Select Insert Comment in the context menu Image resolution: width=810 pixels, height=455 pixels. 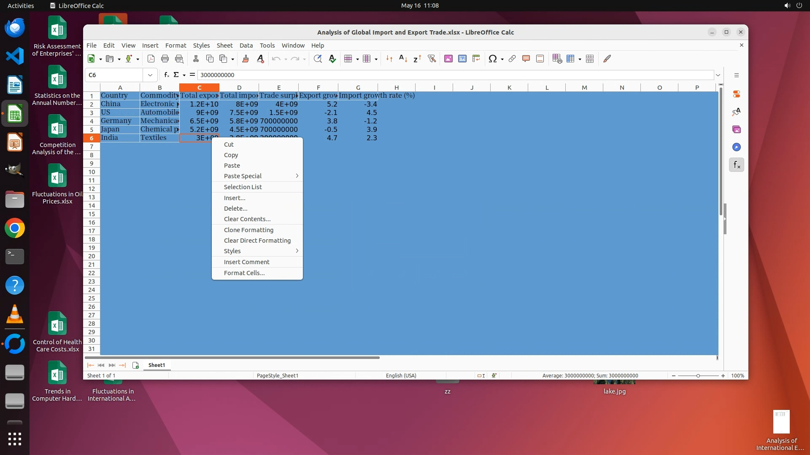246,262
